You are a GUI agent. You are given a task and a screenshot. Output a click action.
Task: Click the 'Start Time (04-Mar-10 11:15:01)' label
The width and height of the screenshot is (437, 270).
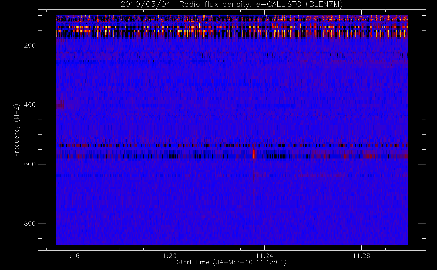coord(231,262)
